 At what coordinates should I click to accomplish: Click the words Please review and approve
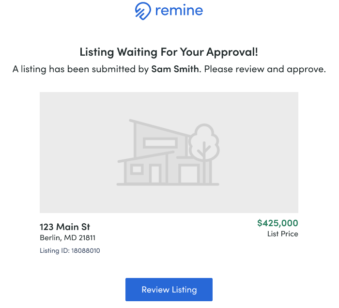(265, 69)
